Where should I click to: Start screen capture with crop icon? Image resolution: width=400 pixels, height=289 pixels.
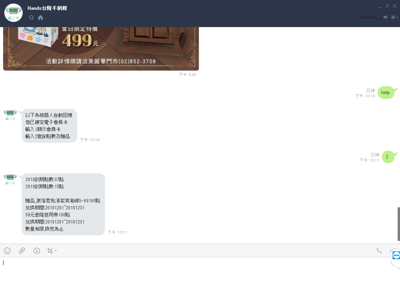point(50,251)
